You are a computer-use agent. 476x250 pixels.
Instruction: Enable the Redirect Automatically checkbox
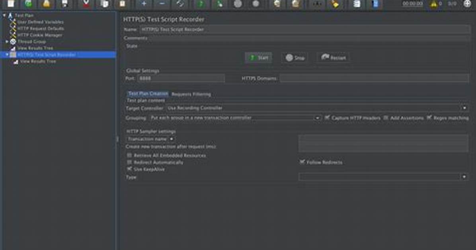pyautogui.click(x=130, y=162)
